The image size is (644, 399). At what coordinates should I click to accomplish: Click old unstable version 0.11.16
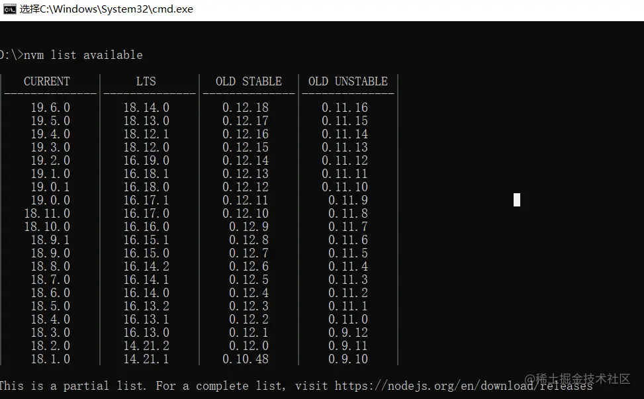point(345,108)
